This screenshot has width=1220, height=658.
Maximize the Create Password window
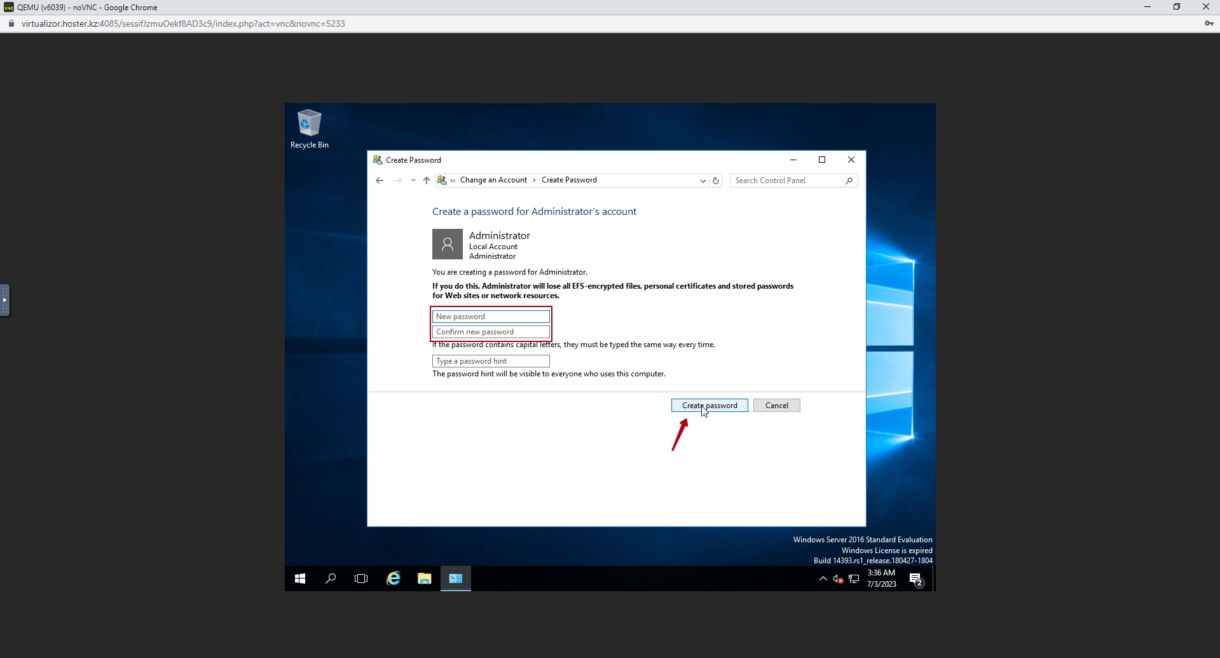[822, 160]
